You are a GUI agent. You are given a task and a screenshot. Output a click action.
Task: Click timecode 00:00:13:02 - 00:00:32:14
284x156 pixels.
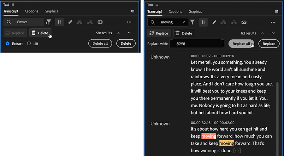tap(212, 56)
